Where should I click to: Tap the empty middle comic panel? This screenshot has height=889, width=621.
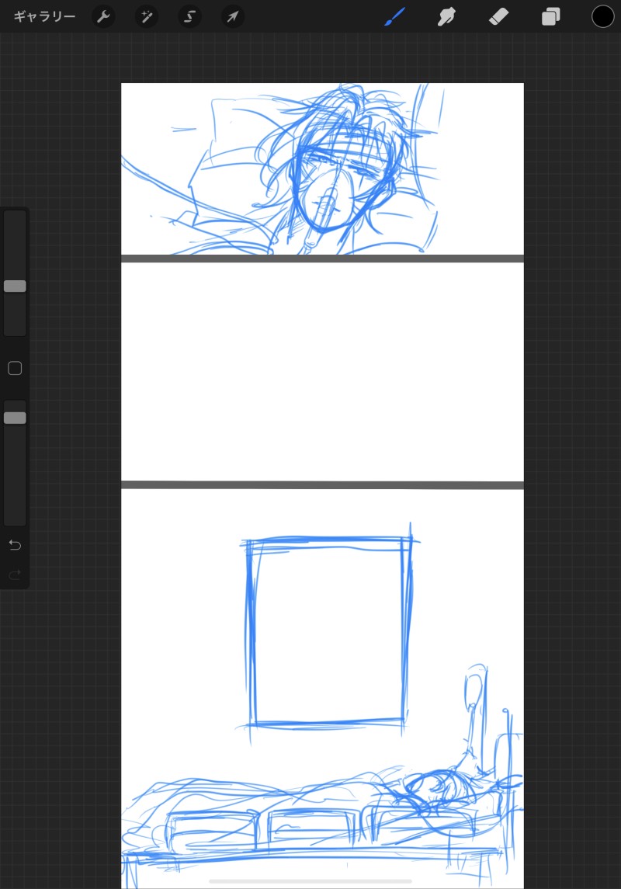tap(322, 372)
